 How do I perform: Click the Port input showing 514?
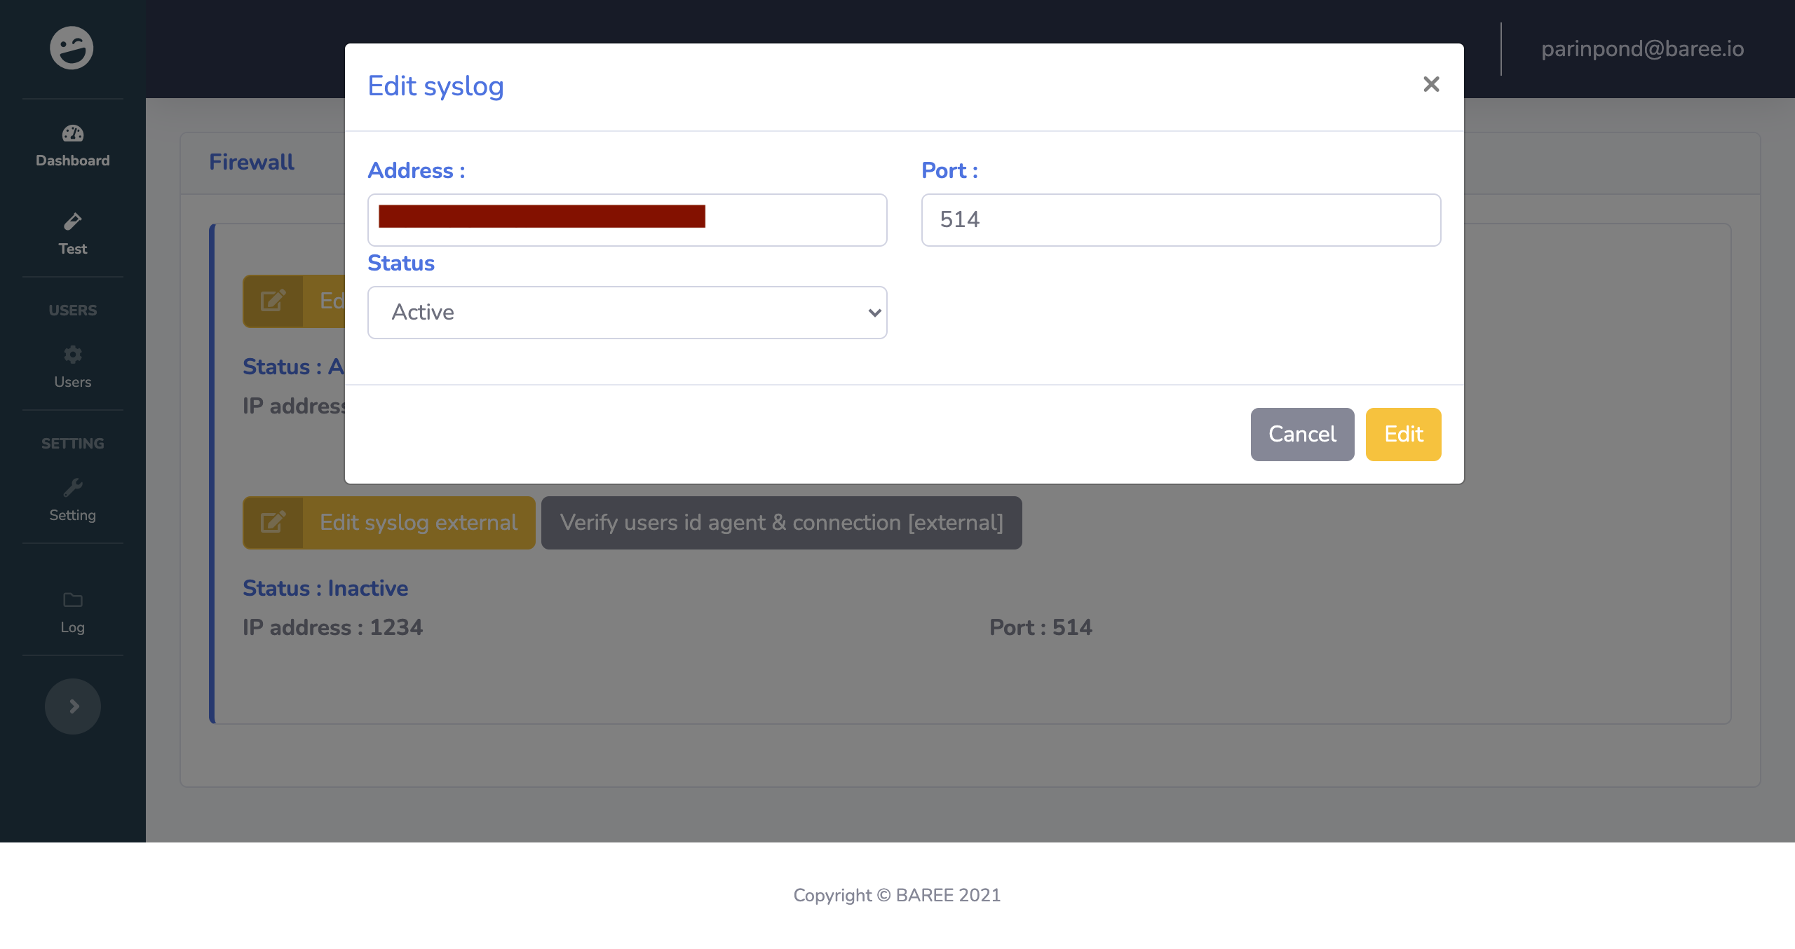click(1180, 219)
